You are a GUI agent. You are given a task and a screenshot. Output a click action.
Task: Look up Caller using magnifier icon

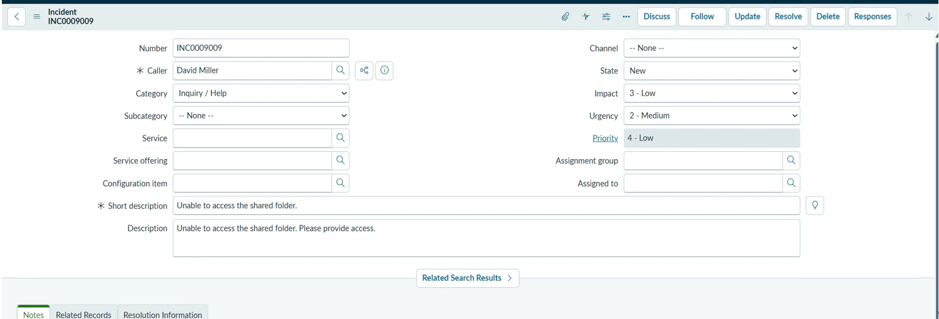[340, 70]
